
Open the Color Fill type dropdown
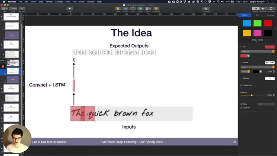click(258, 51)
